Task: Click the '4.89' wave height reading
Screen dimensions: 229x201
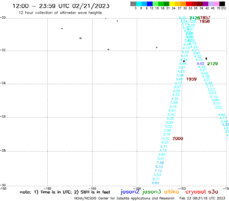Action: click(x=222, y=115)
